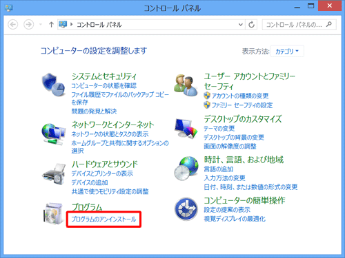This screenshot has height=258, width=345.
Task: Open ネットワークとインターネット category
Action: tap(112, 125)
